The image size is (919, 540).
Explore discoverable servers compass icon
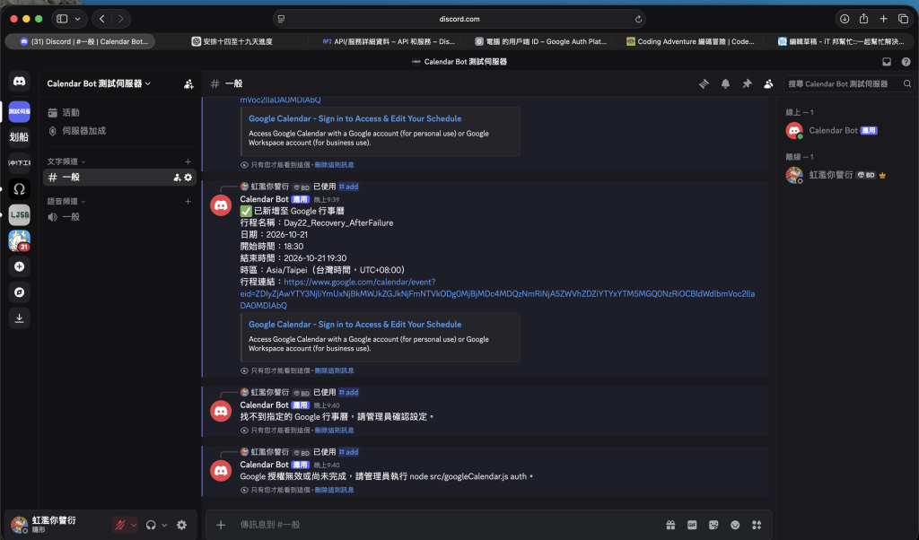pos(20,292)
